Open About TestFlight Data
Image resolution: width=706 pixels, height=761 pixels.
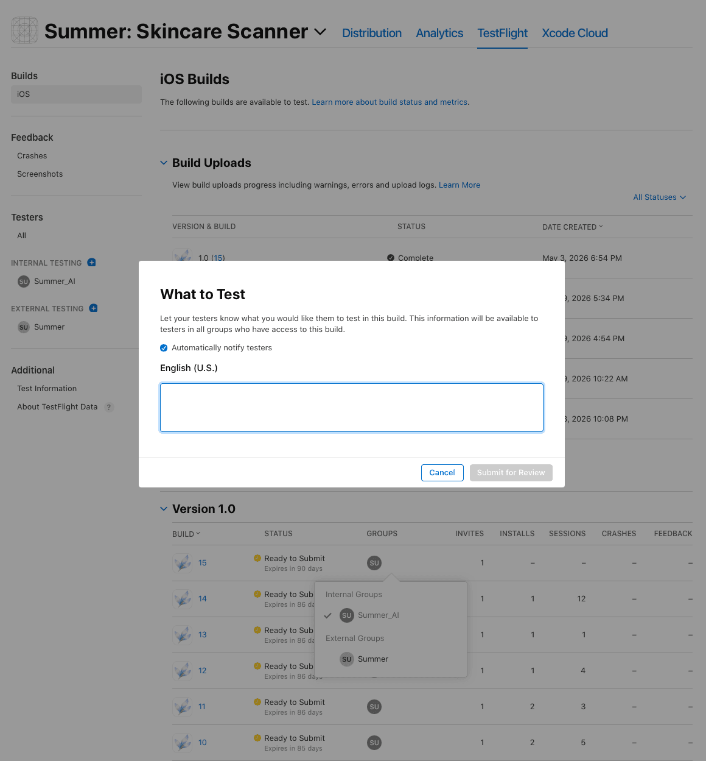[57, 407]
